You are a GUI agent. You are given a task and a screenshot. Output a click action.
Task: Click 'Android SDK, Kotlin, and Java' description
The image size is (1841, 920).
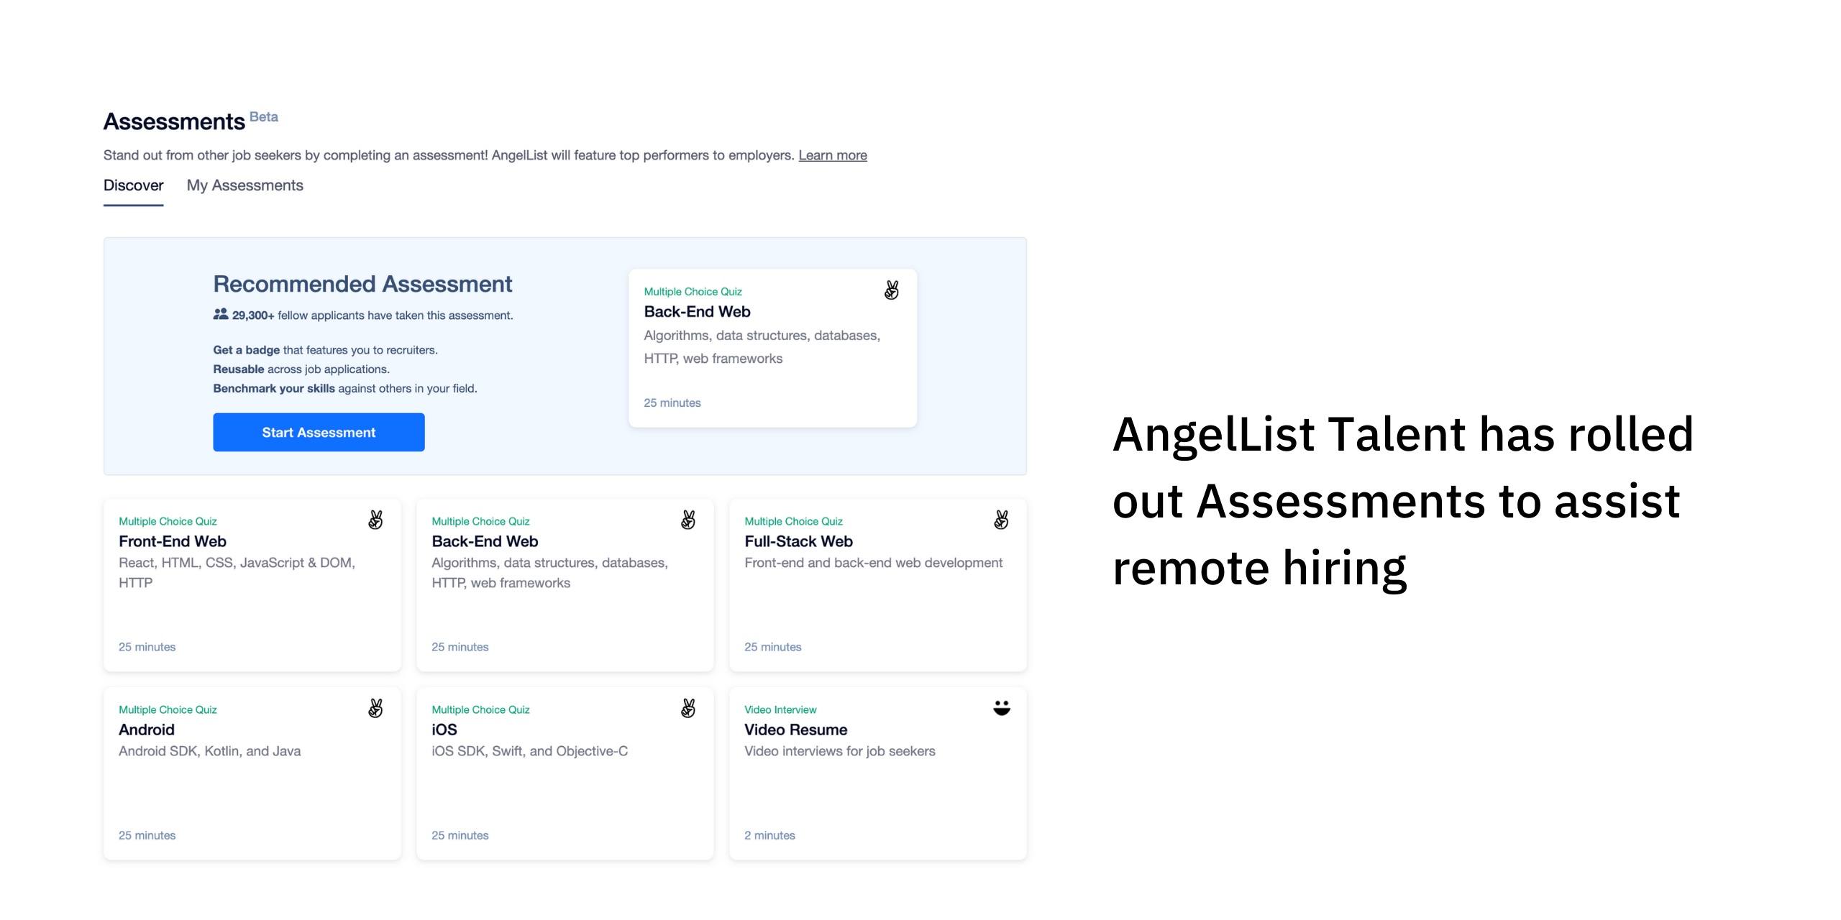(210, 751)
